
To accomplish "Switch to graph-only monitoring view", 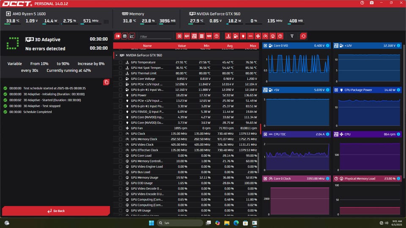I will (132, 36).
